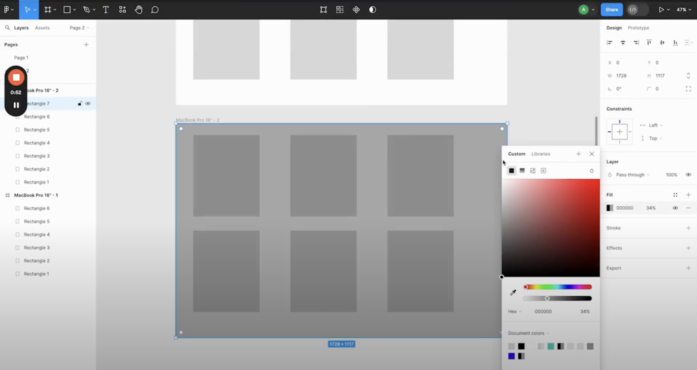The height and width of the screenshot is (370, 697).
Task: Click the Share button
Action: [x=611, y=9]
